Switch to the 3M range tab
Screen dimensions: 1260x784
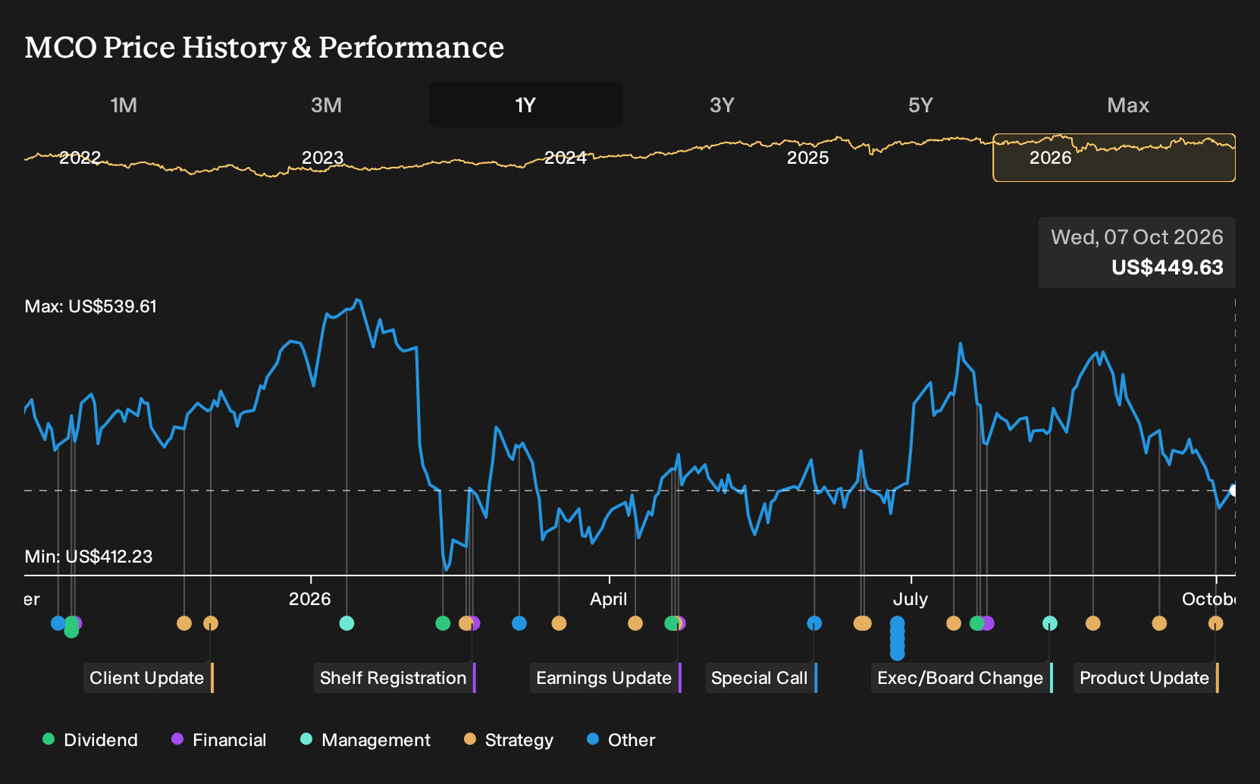[x=326, y=105]
